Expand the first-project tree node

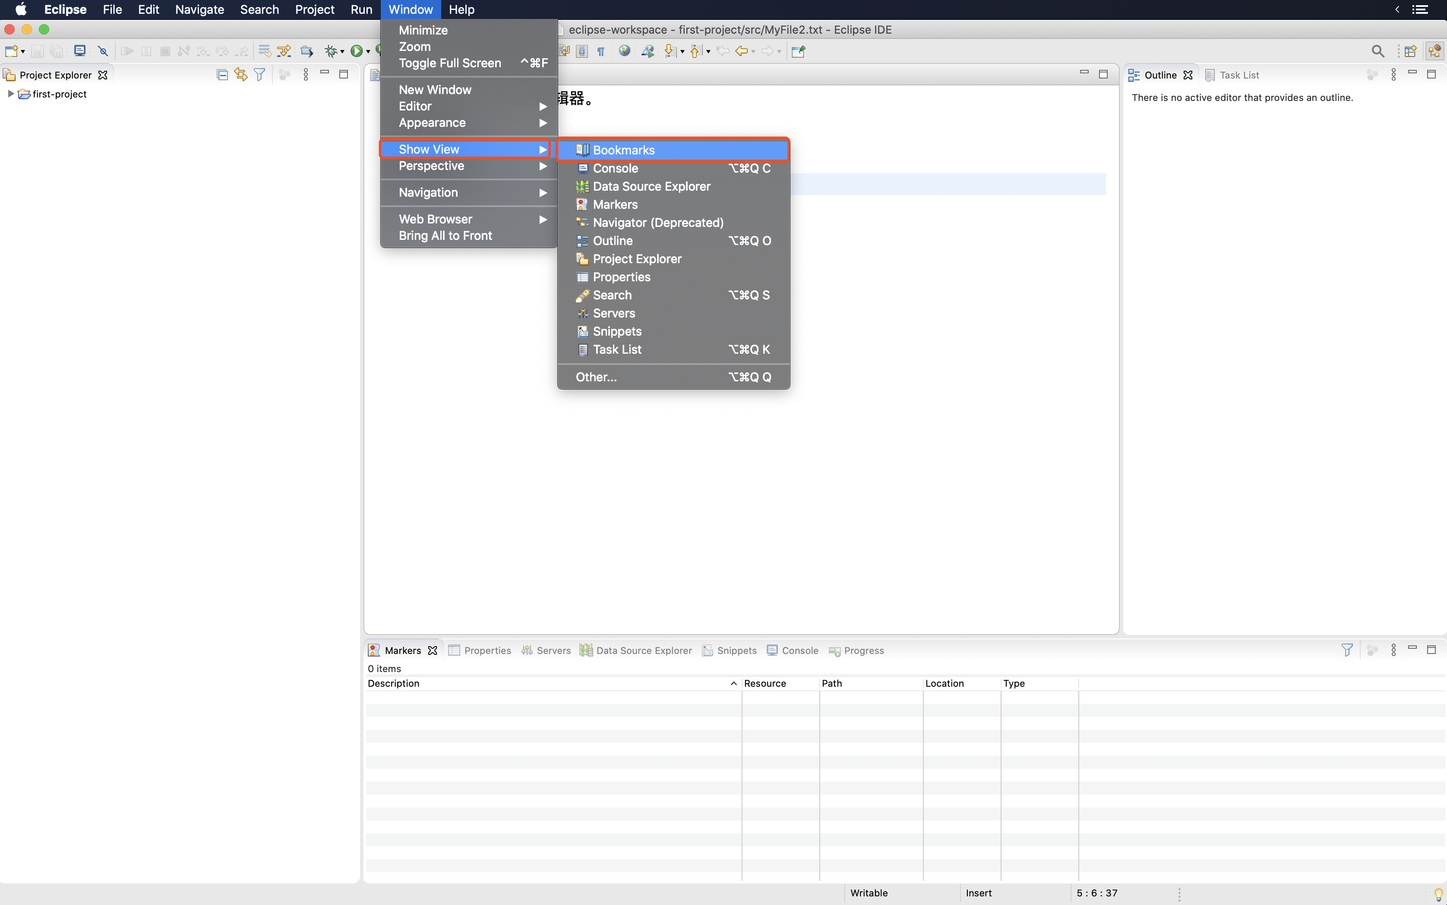pyautogui.click(x=10, y=94)
